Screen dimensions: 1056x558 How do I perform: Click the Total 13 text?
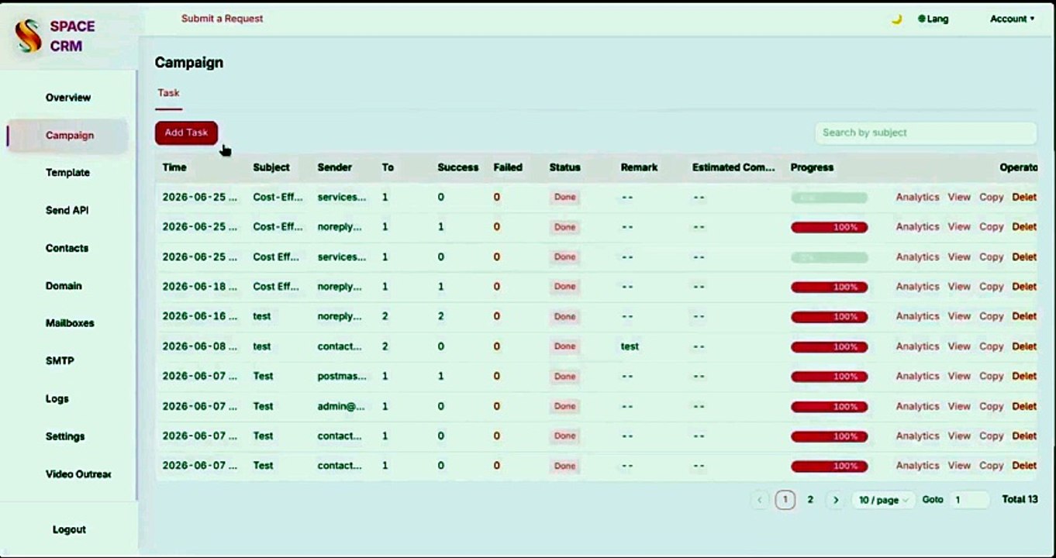point(1020,499)
